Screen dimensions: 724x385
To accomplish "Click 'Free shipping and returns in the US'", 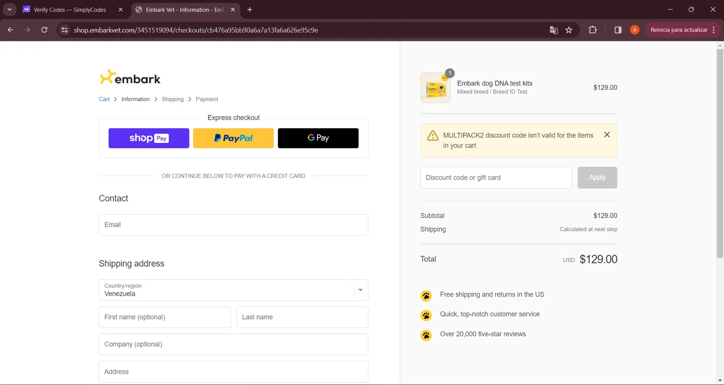I will (492, 294).
